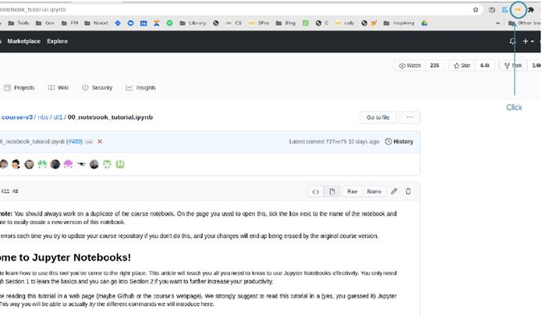Viewport: 542px width, 317px height.
Task: Click the airplane contributor avatar
Action: 81,164
